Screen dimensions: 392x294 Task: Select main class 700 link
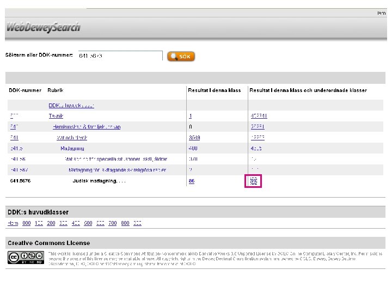click(x=113, y=223)
